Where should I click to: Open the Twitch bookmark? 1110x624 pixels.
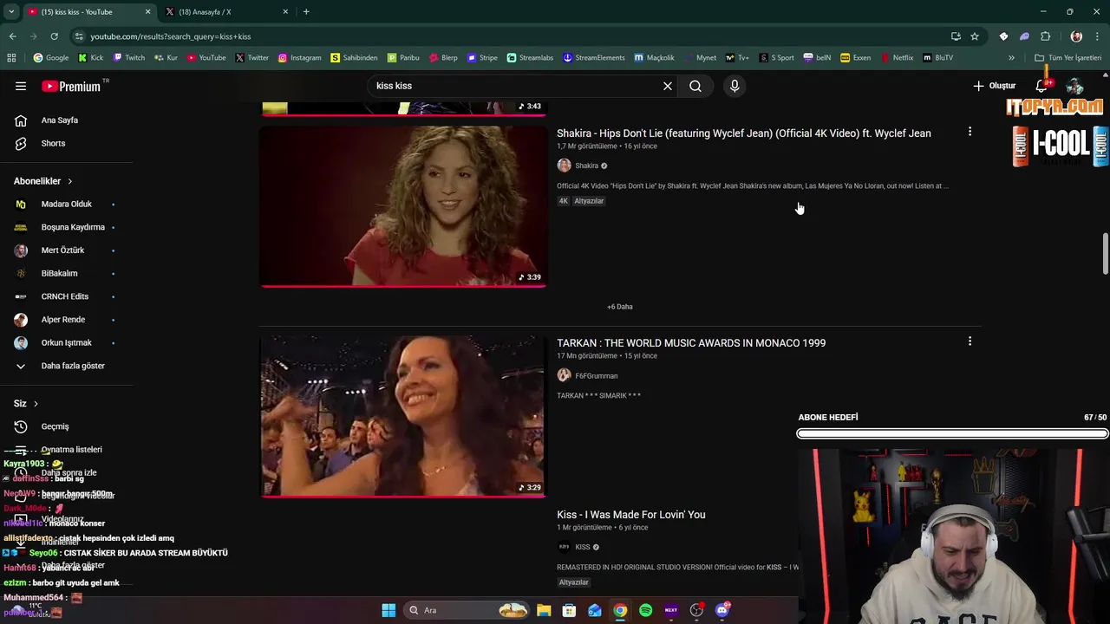(128, 58)
